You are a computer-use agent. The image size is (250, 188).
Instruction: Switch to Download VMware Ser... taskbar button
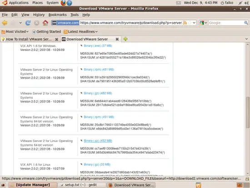click(x=131, y=185)
